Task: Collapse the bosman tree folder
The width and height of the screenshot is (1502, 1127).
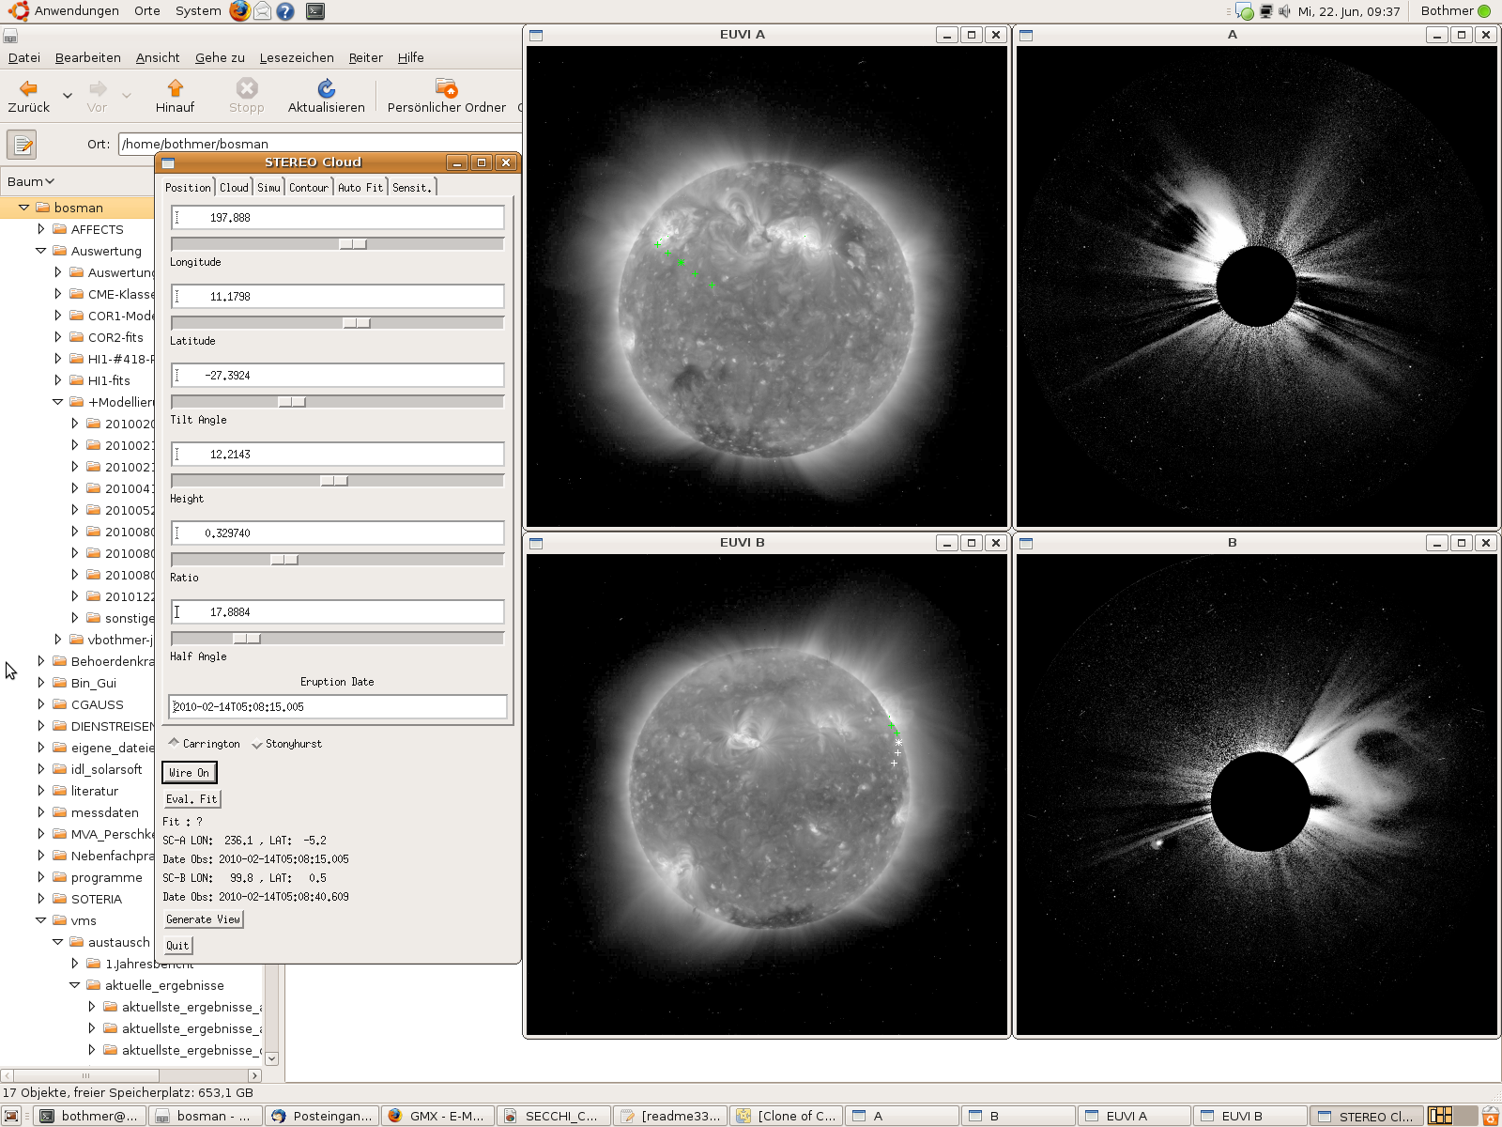Action: pyautogui.click(x=23, y=208)
